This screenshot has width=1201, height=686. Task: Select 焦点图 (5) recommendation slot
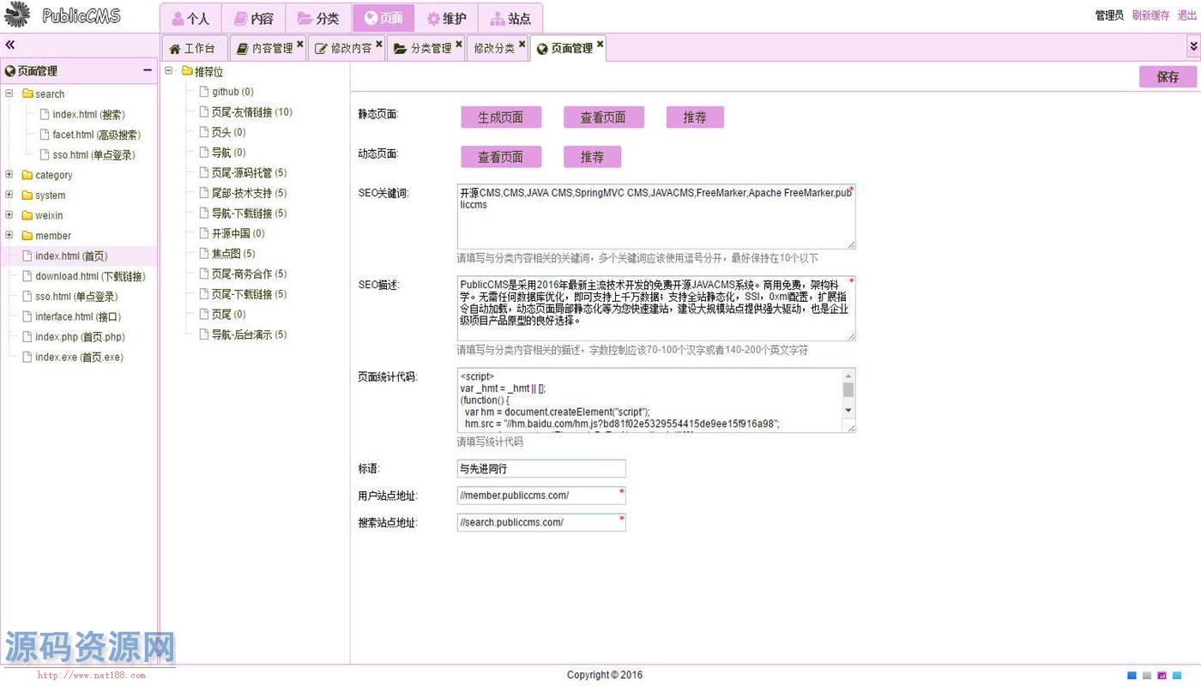[233, 254]
